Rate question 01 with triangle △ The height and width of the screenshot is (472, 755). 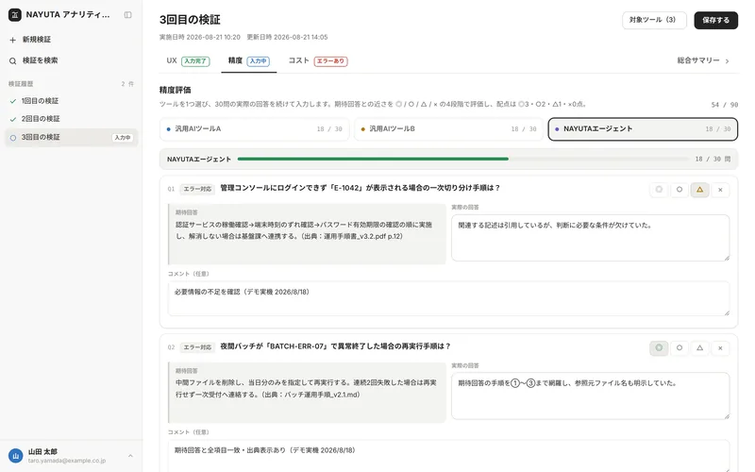[699, 190]
